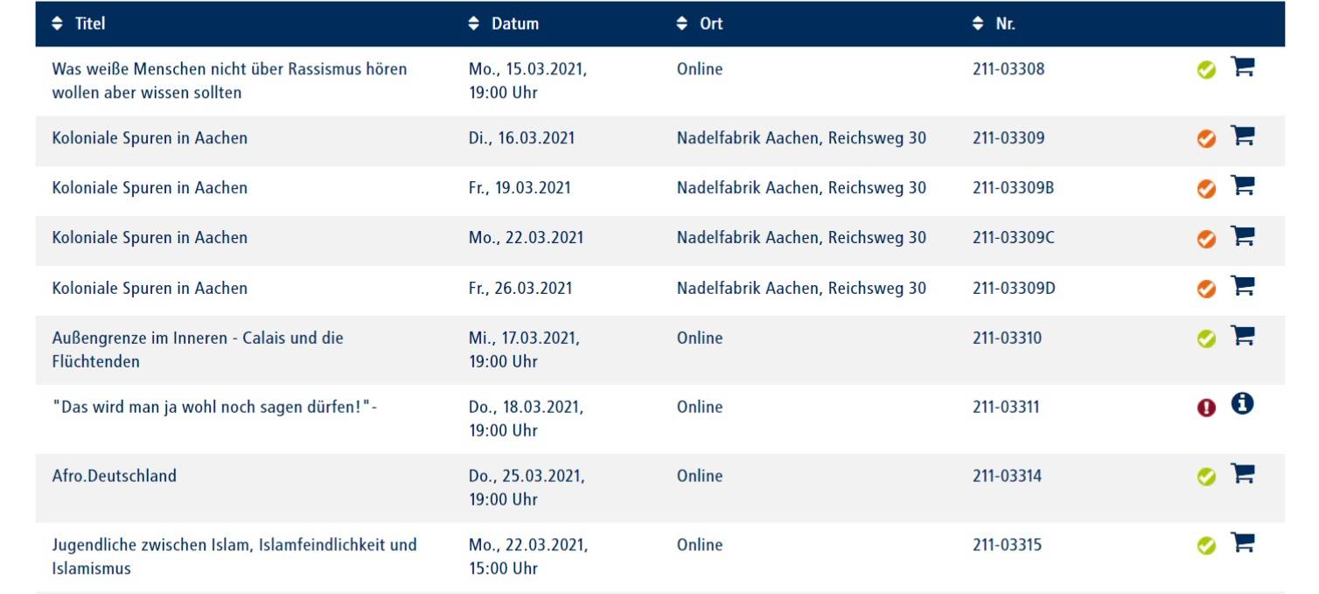Open info icon for course 211-03311
This screenshot has height=594, width=1319.
click(1242, 404)
